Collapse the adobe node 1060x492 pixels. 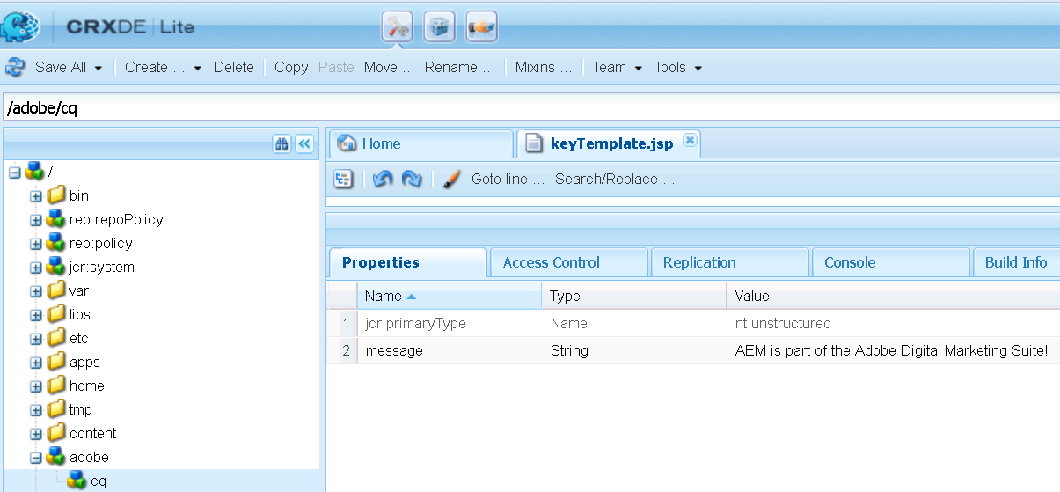pos(36,458)
